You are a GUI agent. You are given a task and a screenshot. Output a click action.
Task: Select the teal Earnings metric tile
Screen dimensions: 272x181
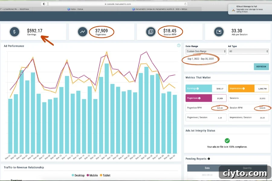tap(206, 88)
